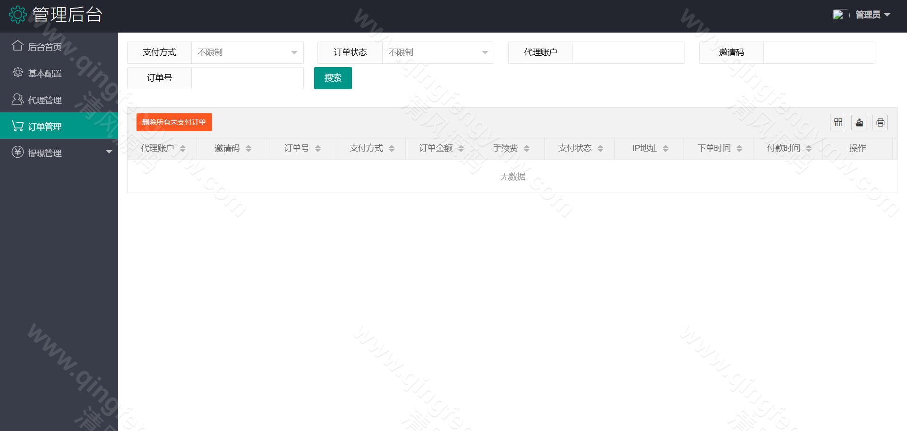Select the home icon beside 后台首页
This screenshot has height=431, width=907.
17,46
